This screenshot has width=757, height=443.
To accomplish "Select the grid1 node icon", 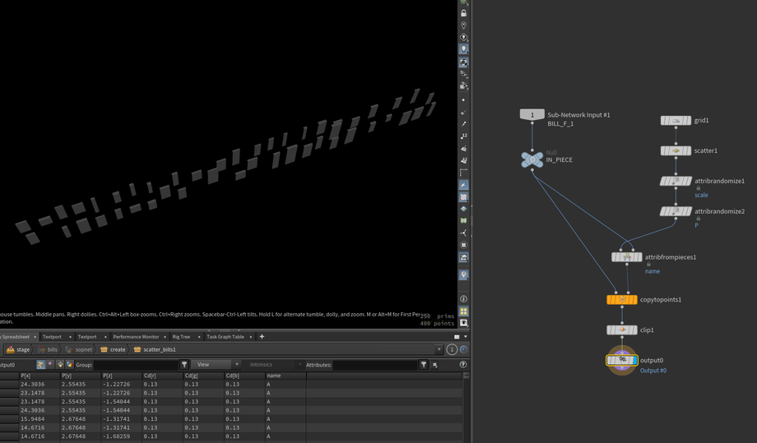I will click(x=676, y=121).
